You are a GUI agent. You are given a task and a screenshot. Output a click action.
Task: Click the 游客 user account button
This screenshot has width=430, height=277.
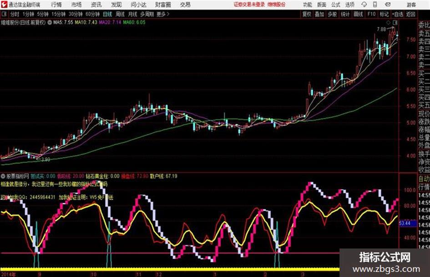[x=411, y=5]
